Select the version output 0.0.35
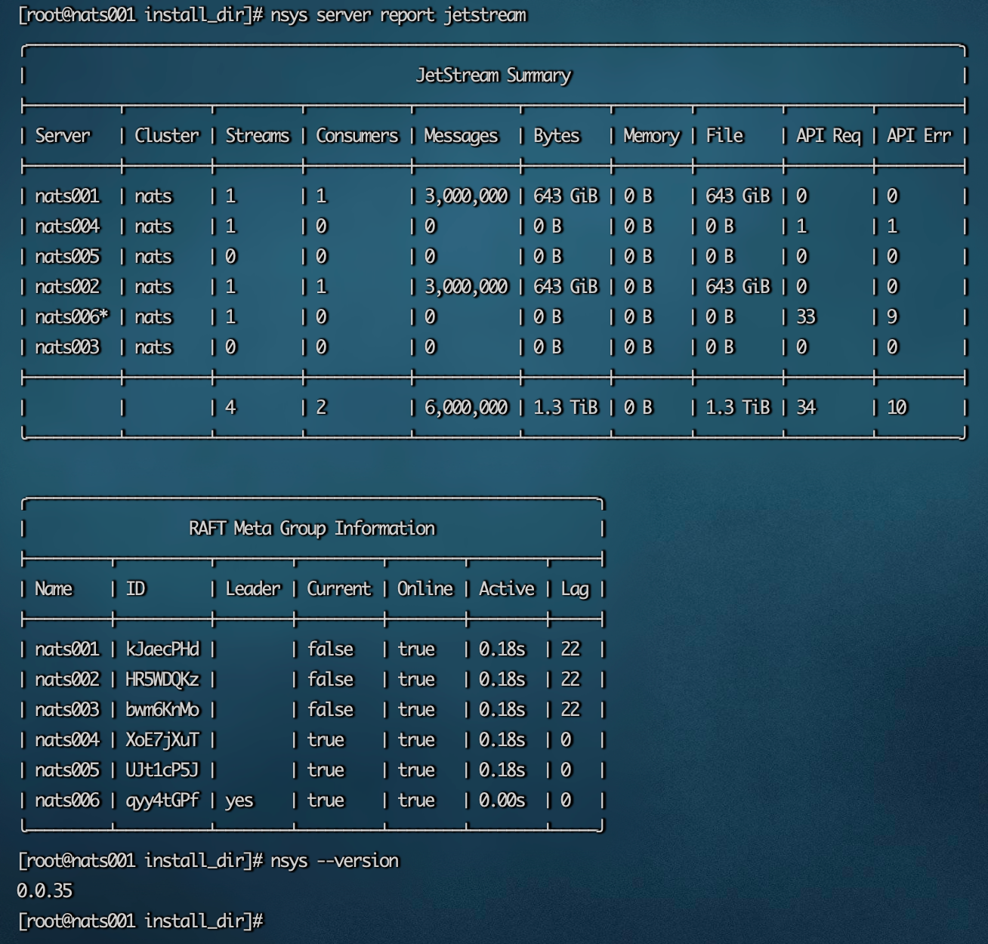988x944 pixels. tap(45, 890)
